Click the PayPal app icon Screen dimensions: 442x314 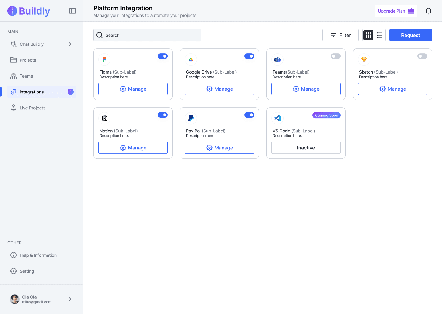pyautogui.click(x=191, y=118)
